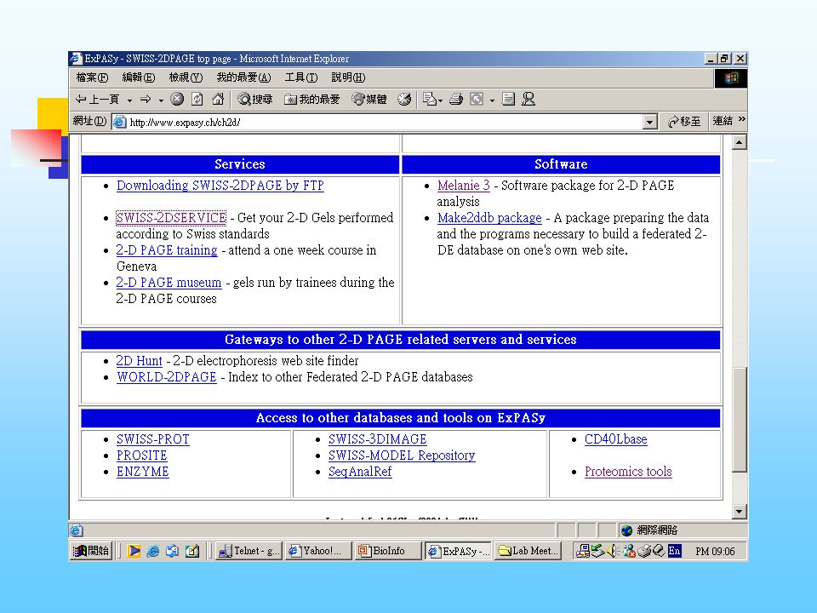The height and width of the screenshot is (613, 817).
Task: Expand the 連結 links bar chevron
Action: pos(741,120)
